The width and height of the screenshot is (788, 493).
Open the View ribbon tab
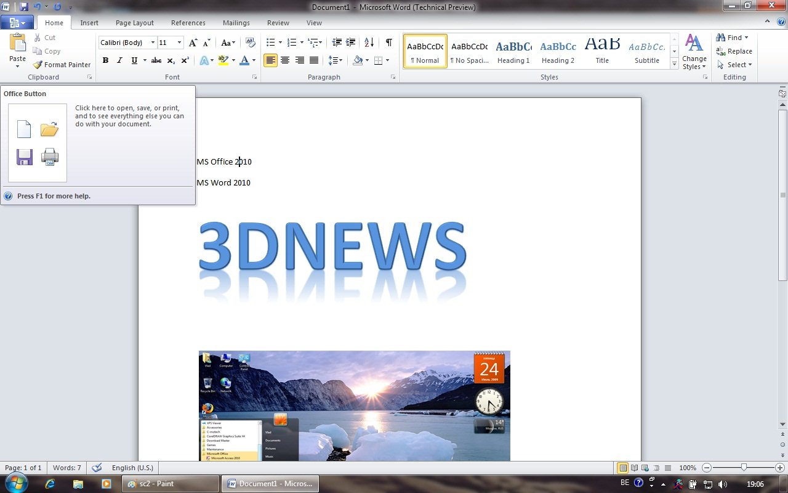pyautogui.click(x=314, y=23)
